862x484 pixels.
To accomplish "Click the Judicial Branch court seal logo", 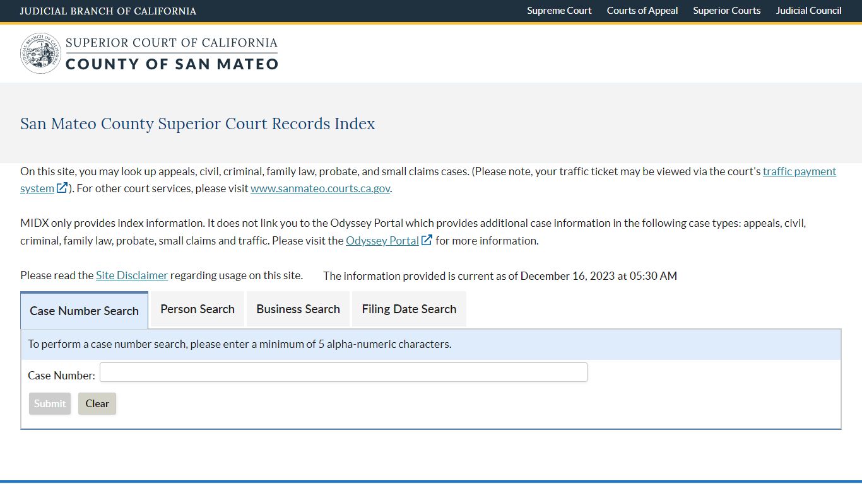I will (x=41, y=54).
